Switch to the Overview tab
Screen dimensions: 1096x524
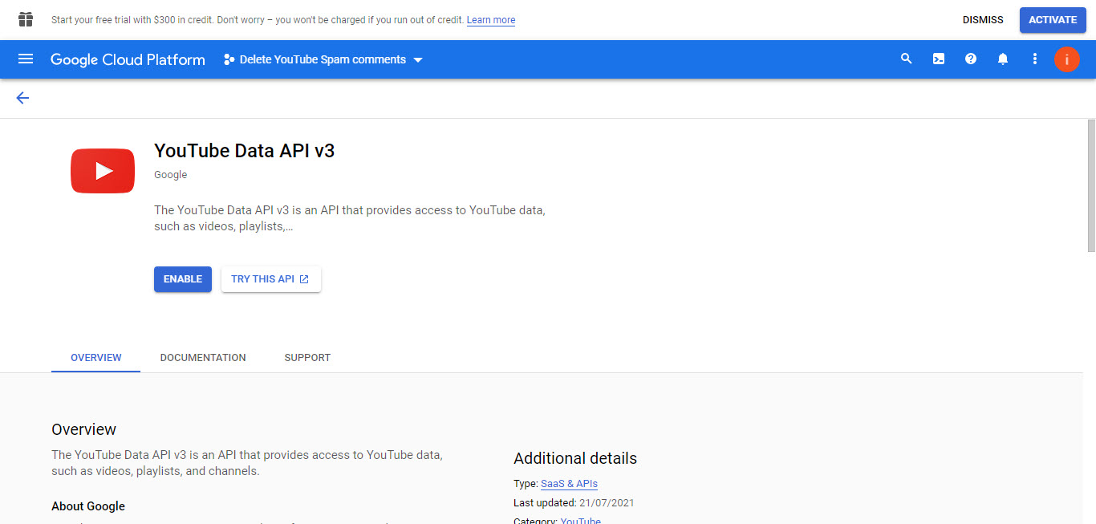(96, 358)
